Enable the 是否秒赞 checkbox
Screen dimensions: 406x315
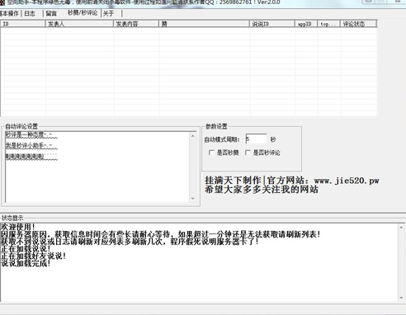tap(211, 153)
